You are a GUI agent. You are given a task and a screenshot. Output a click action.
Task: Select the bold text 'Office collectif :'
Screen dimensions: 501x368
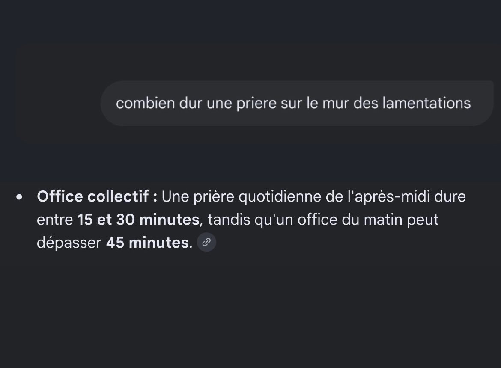point(97,196)
